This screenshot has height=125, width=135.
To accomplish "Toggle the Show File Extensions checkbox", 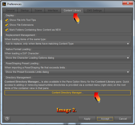I will [7, 25].
